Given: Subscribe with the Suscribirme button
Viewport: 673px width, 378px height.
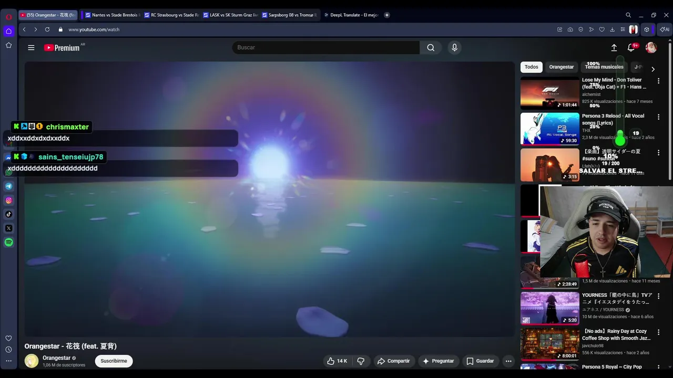Looking at the screenshot, I should tap(114, 361).
